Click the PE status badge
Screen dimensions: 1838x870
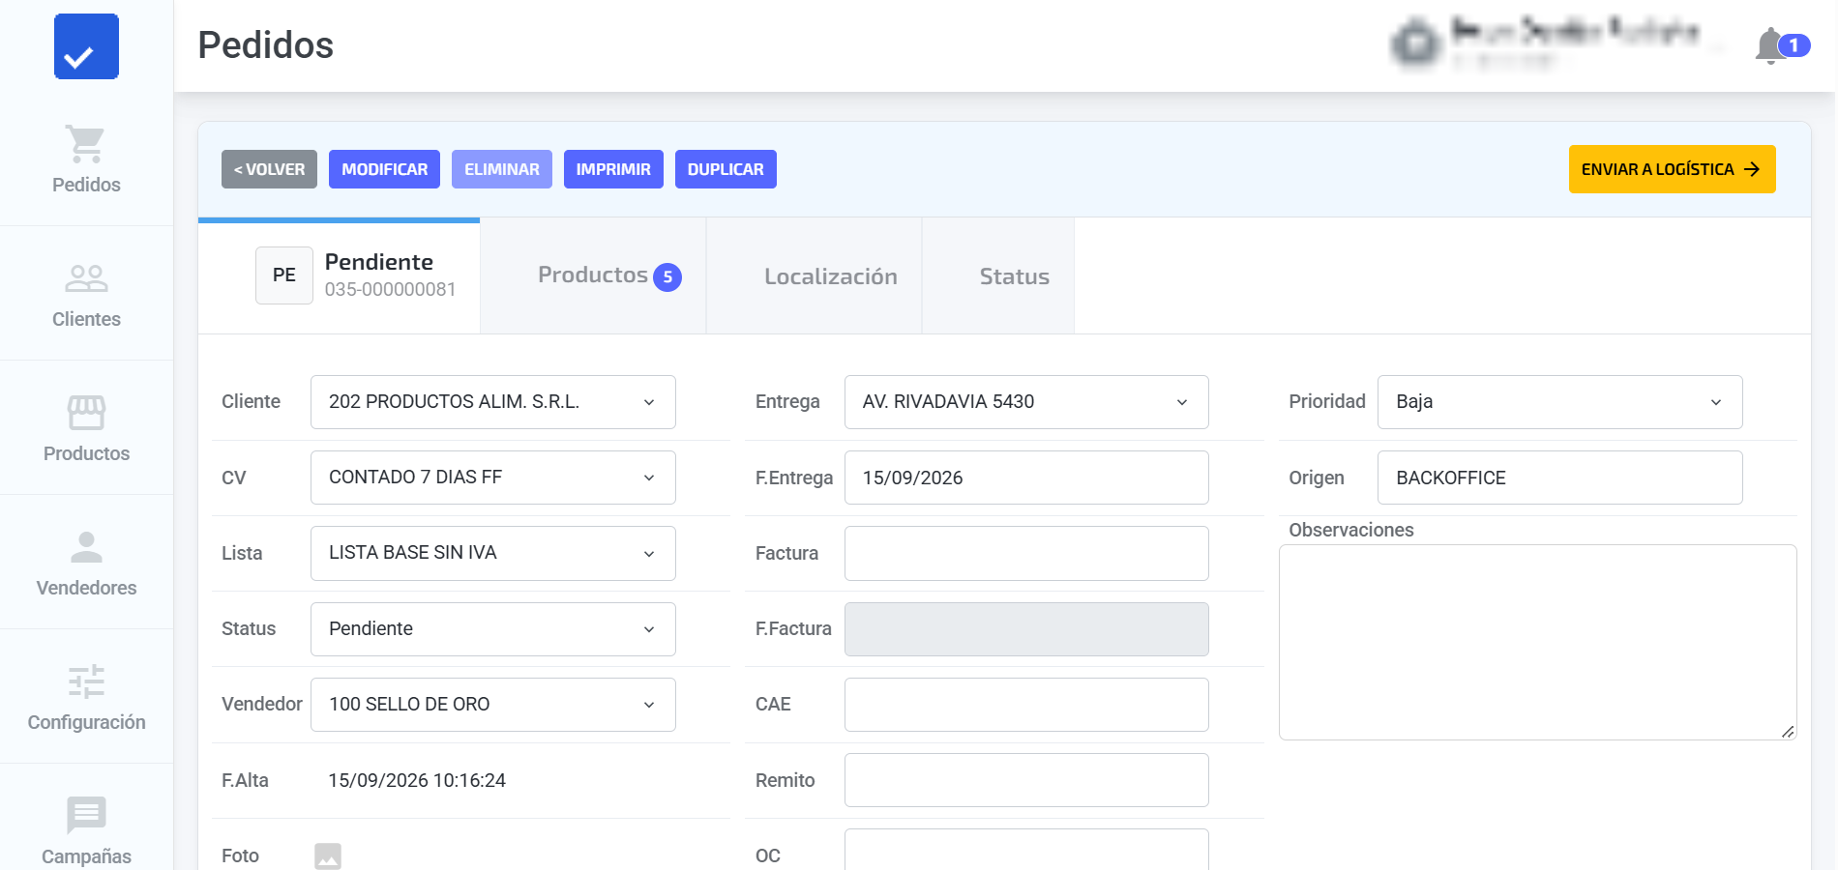[284, 275]
